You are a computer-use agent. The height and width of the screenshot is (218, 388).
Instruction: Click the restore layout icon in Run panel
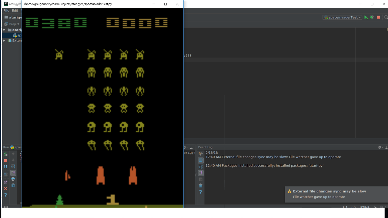5,174
